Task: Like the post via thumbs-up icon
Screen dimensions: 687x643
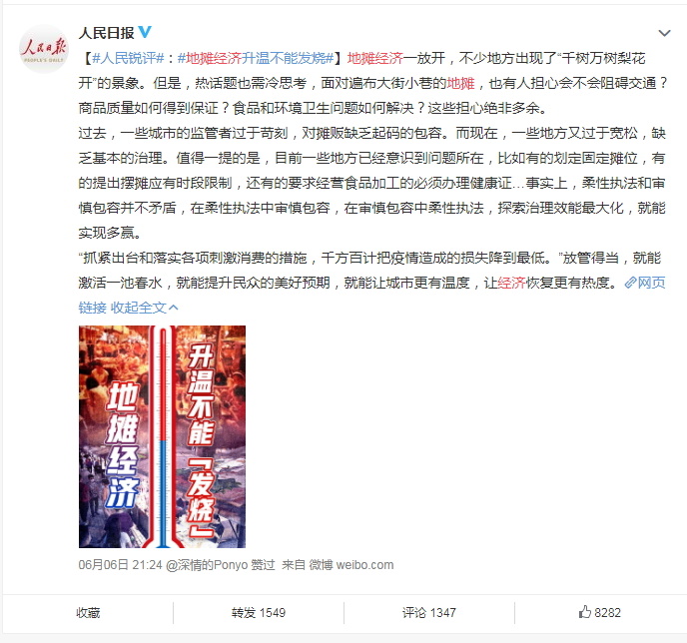Action: click(x=585, y=612)
